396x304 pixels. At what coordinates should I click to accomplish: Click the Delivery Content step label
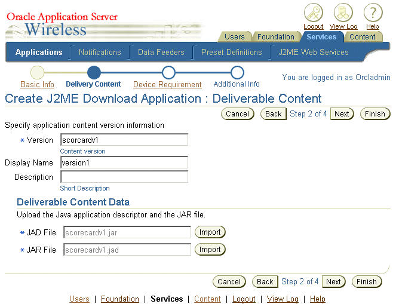(x=93, y=84)
